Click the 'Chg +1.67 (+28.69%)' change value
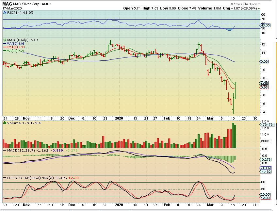This screenshot has height=211, width=277. [240, 8]
